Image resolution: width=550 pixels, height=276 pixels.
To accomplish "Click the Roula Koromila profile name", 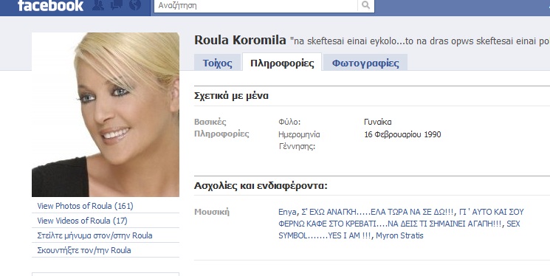I will (240, 40).
